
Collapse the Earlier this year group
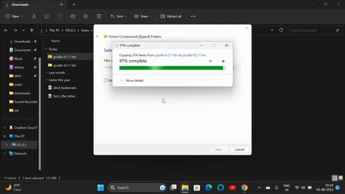(46, 80)
